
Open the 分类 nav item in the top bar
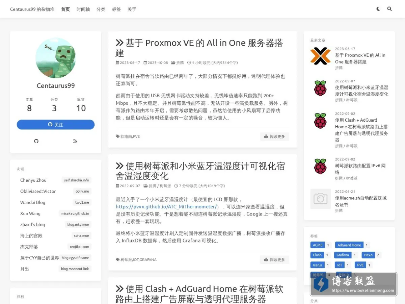tap(101, 9)
